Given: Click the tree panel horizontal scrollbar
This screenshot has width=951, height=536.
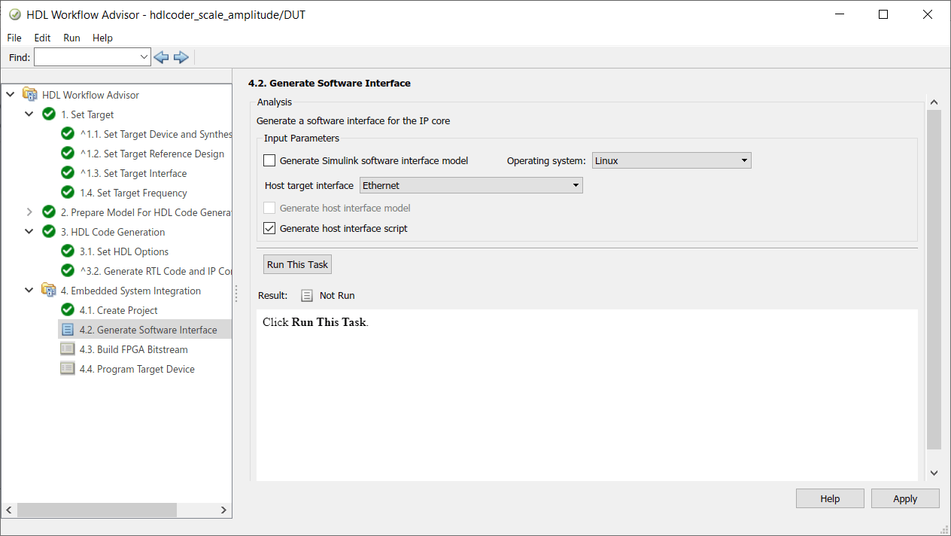Looking at the screenshot, I should [x=98, y=510].
